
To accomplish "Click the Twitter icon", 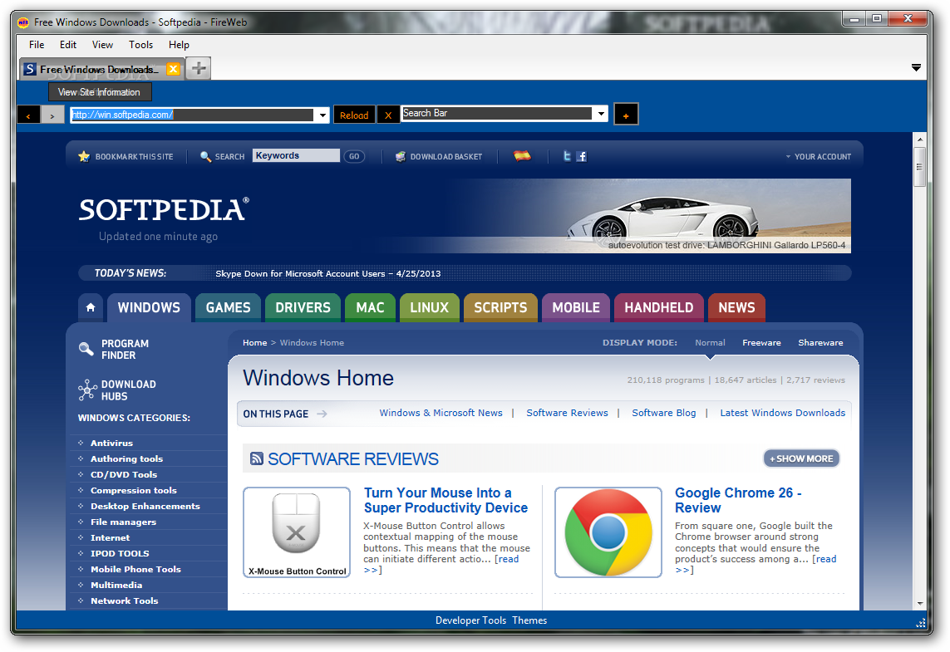I will click(x=567, y=156).
